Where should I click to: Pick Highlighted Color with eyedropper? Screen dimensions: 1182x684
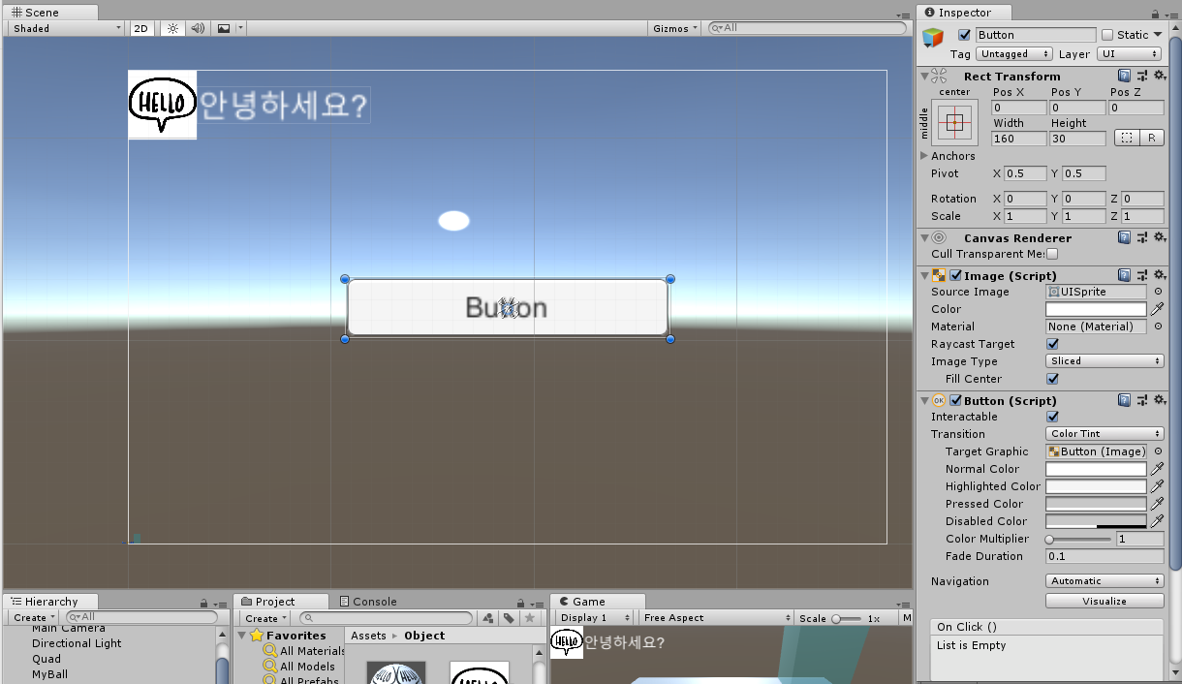1157,486
